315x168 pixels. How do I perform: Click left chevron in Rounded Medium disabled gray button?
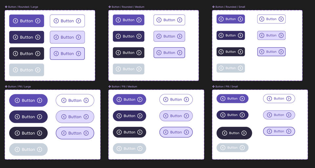click(x=118, y=69)
